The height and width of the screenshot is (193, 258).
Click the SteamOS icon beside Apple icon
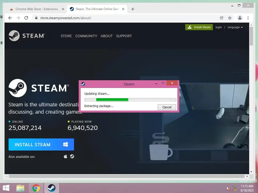72,156
